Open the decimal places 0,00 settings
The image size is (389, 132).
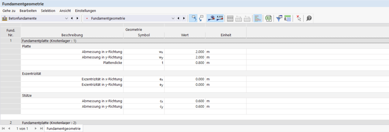tap(287, 19)
